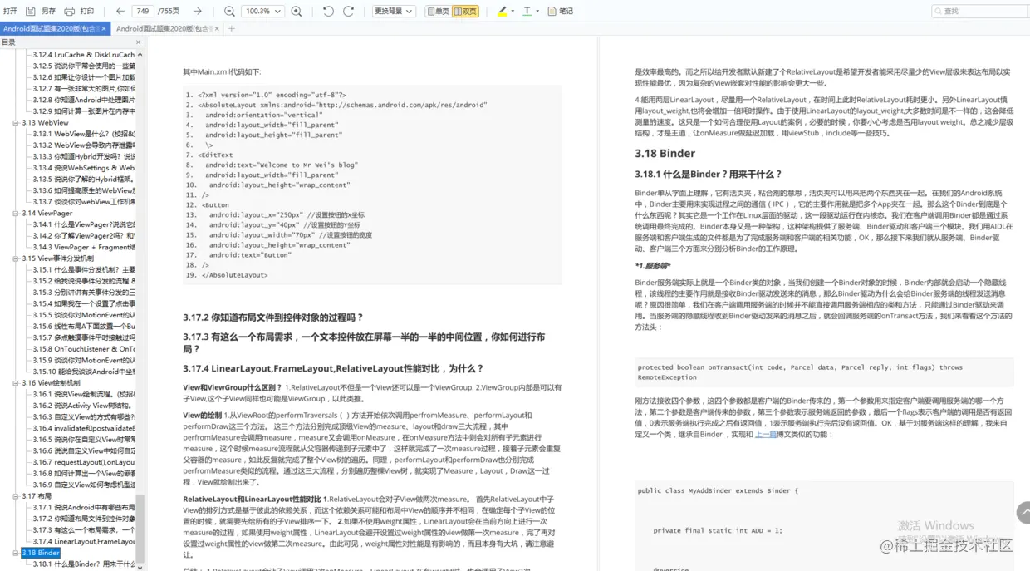Click the page number field showing 749
1030x571 pixels.
tap(143, 11)
